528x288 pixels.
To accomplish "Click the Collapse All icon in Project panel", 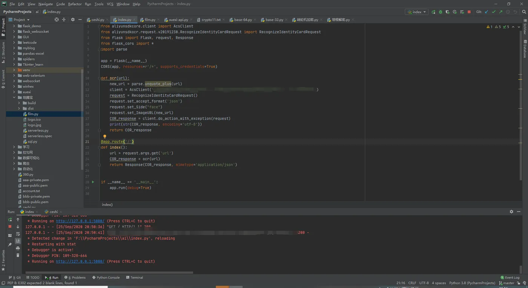I will [64, 20].
